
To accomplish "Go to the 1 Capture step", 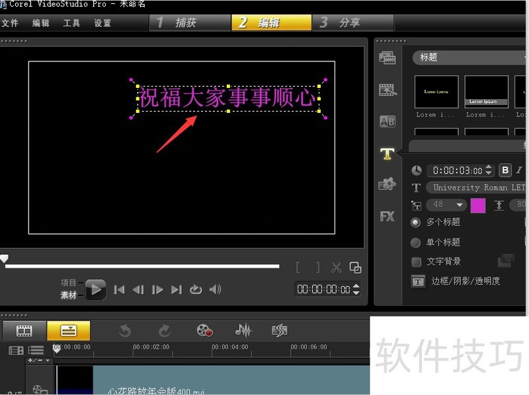I will [190, 23].
